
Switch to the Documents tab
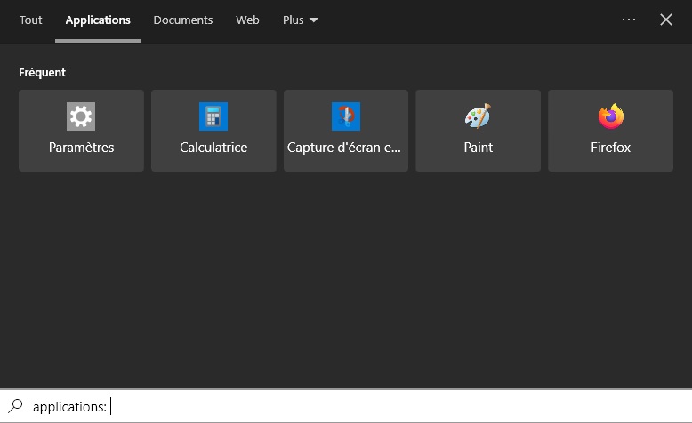coord(182,20)
